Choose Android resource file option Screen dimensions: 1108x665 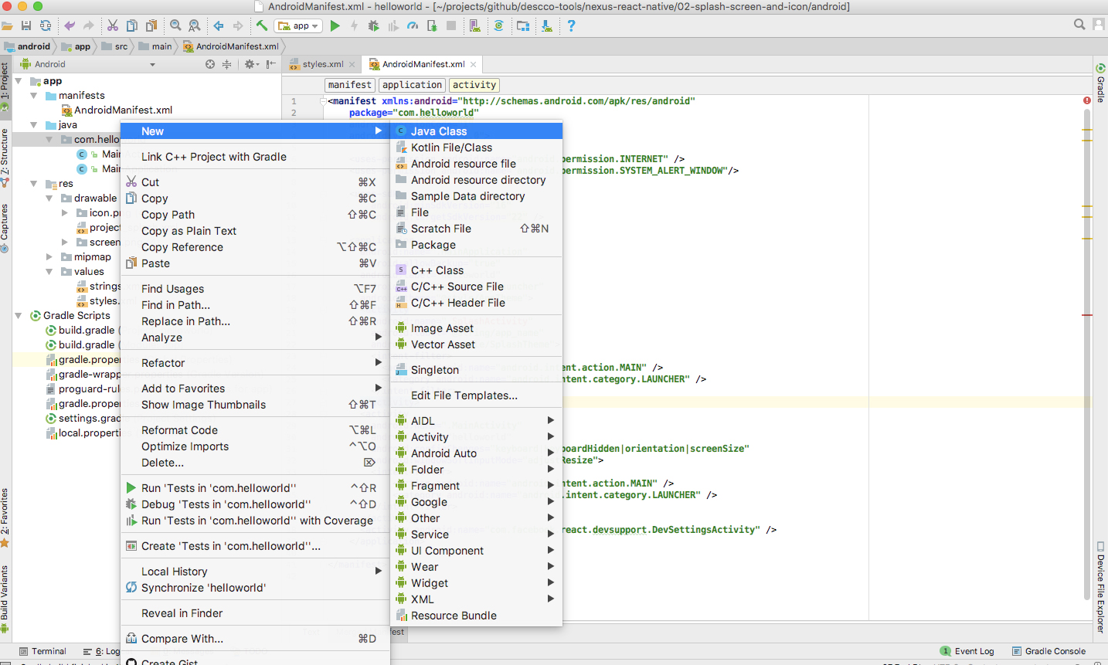click(x=477, y=164)
